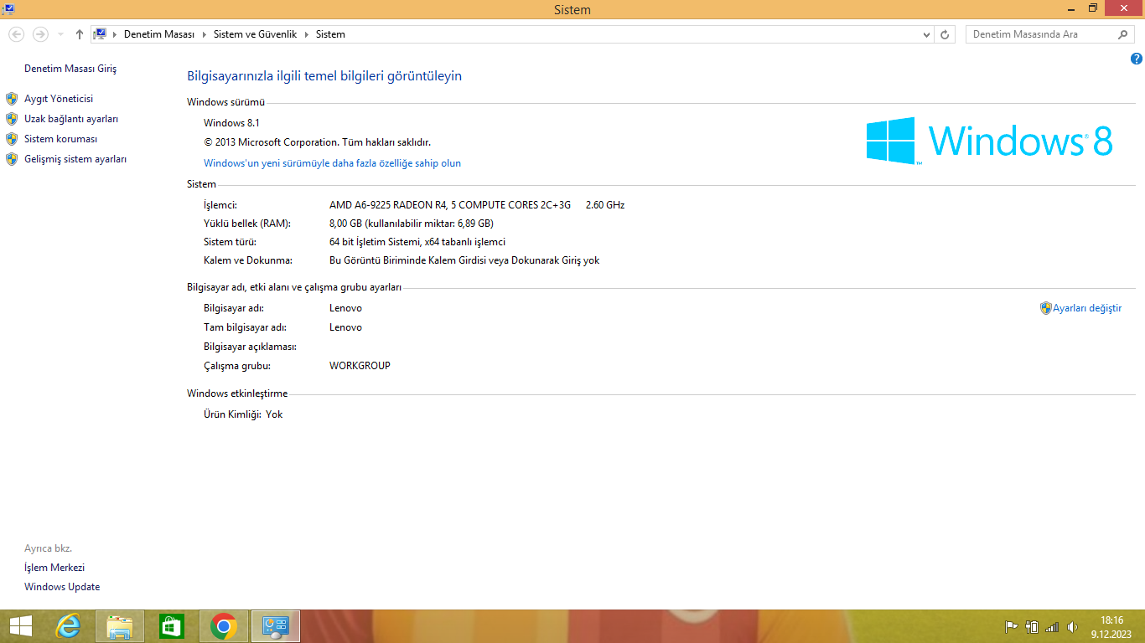
Task: Open İşlem Merkezi link
Action: [54, 568]
